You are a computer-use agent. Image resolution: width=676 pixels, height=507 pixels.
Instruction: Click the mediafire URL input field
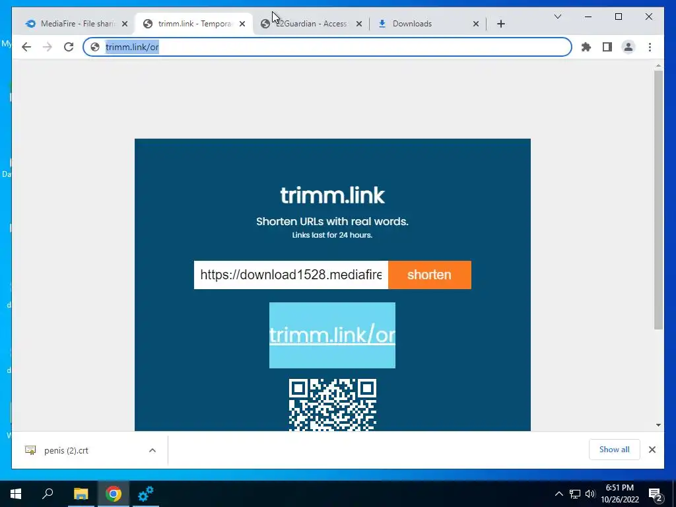[x=291, y=275]
